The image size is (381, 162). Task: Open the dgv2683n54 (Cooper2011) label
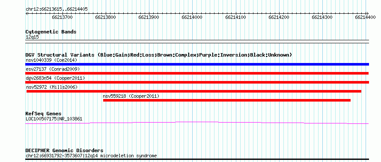[55, 78]
